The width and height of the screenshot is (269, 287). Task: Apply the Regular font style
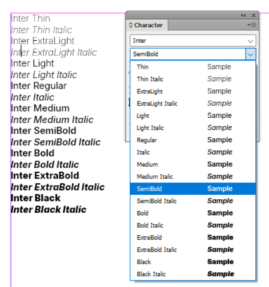coord(193,140)
